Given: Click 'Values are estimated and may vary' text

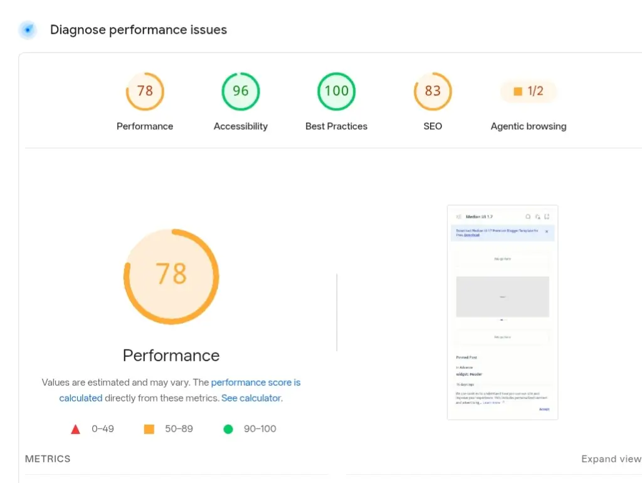Looking at the screenshot, I should point(116,383).
